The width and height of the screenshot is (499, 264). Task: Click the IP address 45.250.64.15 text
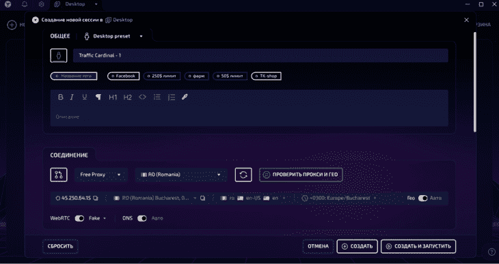pyautogui.click(x=76, y=198)
